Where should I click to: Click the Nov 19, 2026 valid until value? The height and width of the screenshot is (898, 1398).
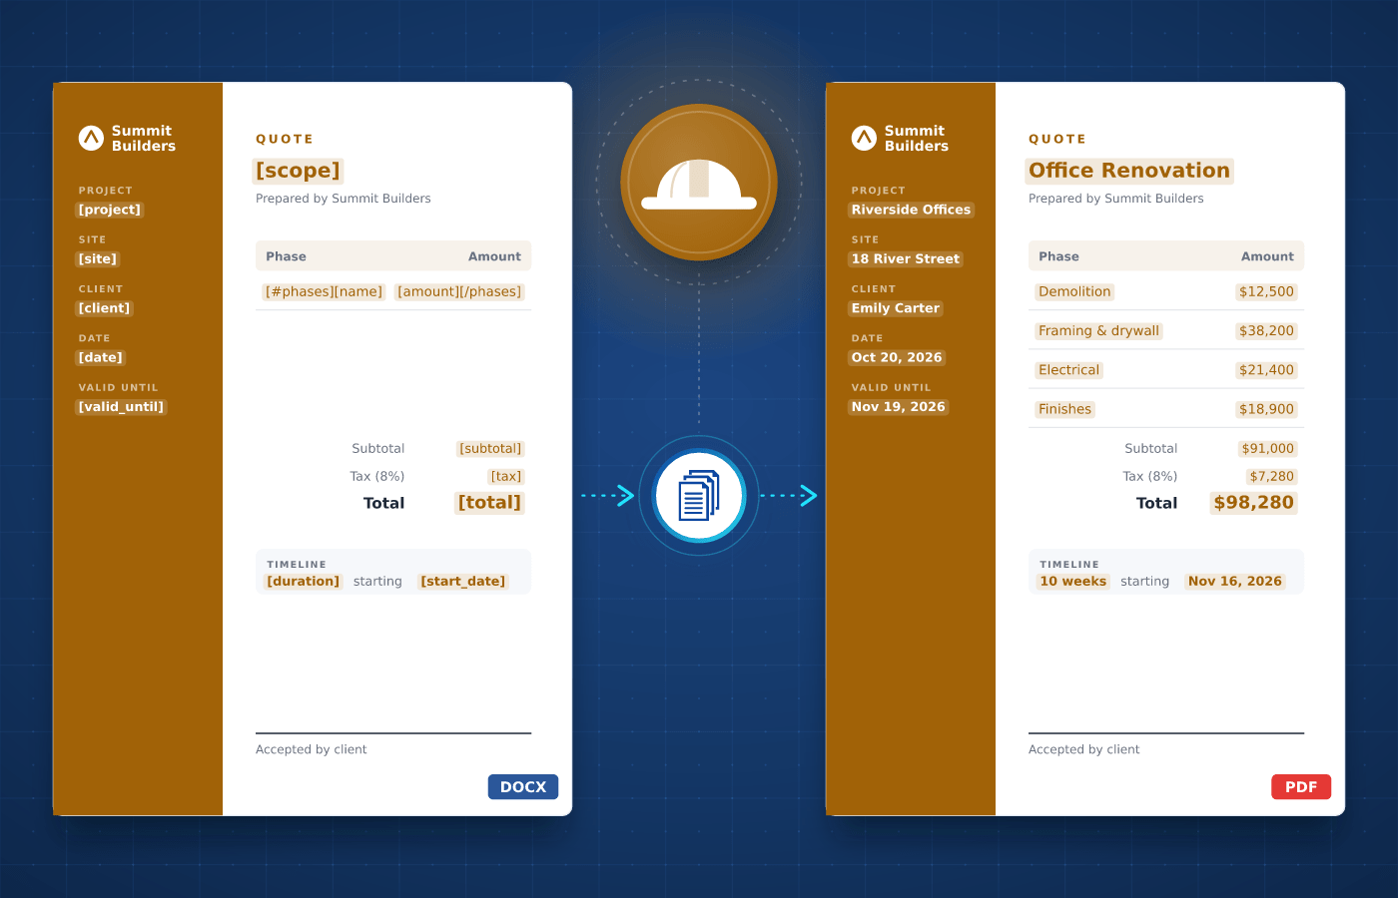point(899,407)
